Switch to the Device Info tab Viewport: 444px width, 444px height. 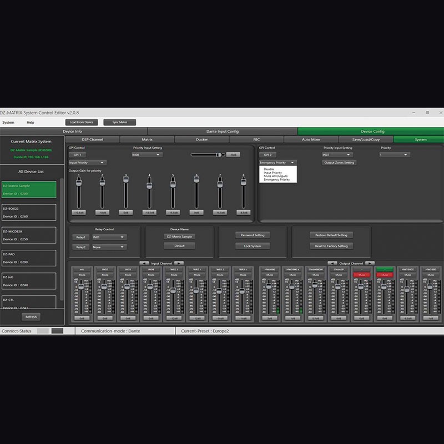(73, 132)
